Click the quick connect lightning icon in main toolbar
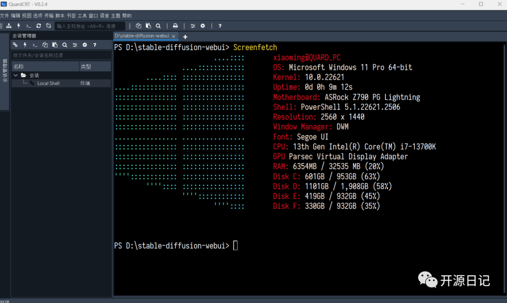Image resolution: width=507 pixels, height=303 pixels. pos(19,26)
